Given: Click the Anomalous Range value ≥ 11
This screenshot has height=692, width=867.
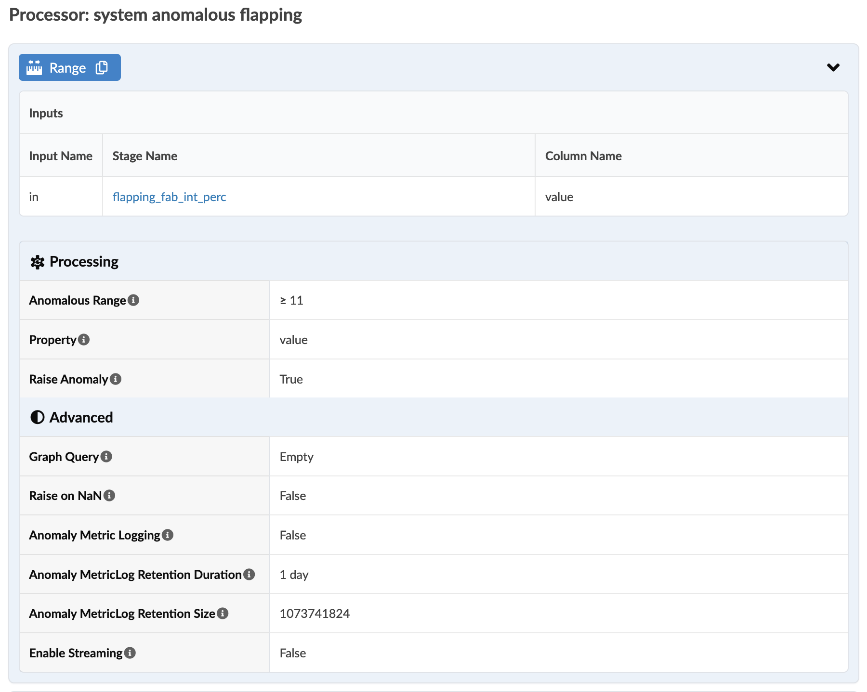Looking at the screenshot, I should click(291, 300).
